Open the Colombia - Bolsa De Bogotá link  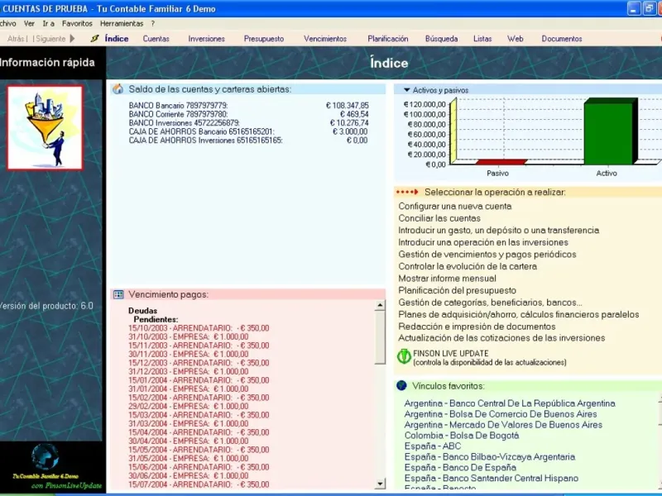462,436
